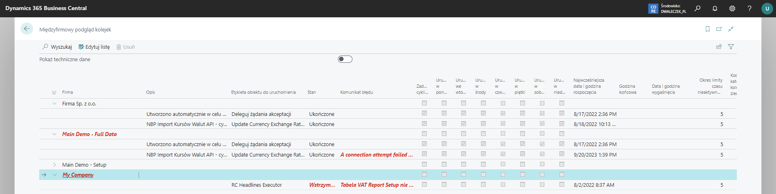Click Edytuj listę action
776x194 pixels.
(94, 47)
